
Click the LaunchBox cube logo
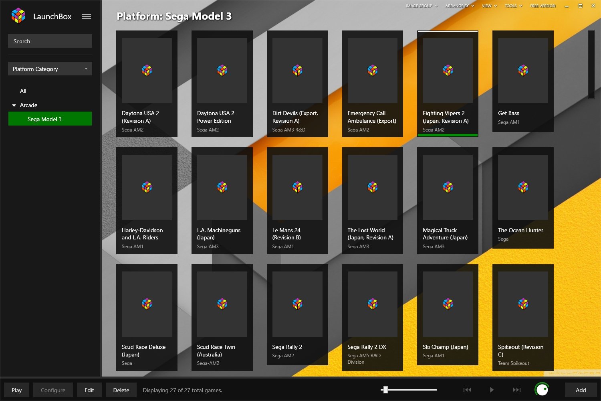(18, 16)
